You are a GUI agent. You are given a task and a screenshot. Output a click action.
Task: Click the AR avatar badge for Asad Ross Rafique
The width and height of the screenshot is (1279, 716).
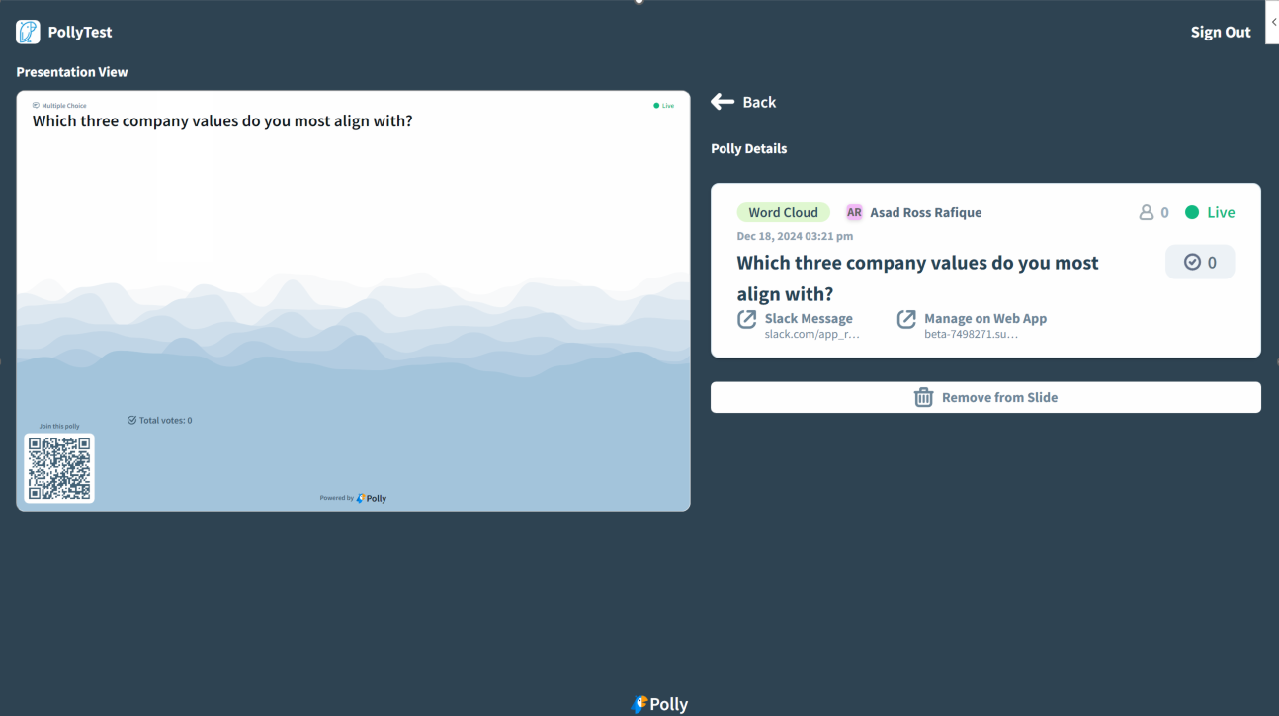(x=853, y=211)
